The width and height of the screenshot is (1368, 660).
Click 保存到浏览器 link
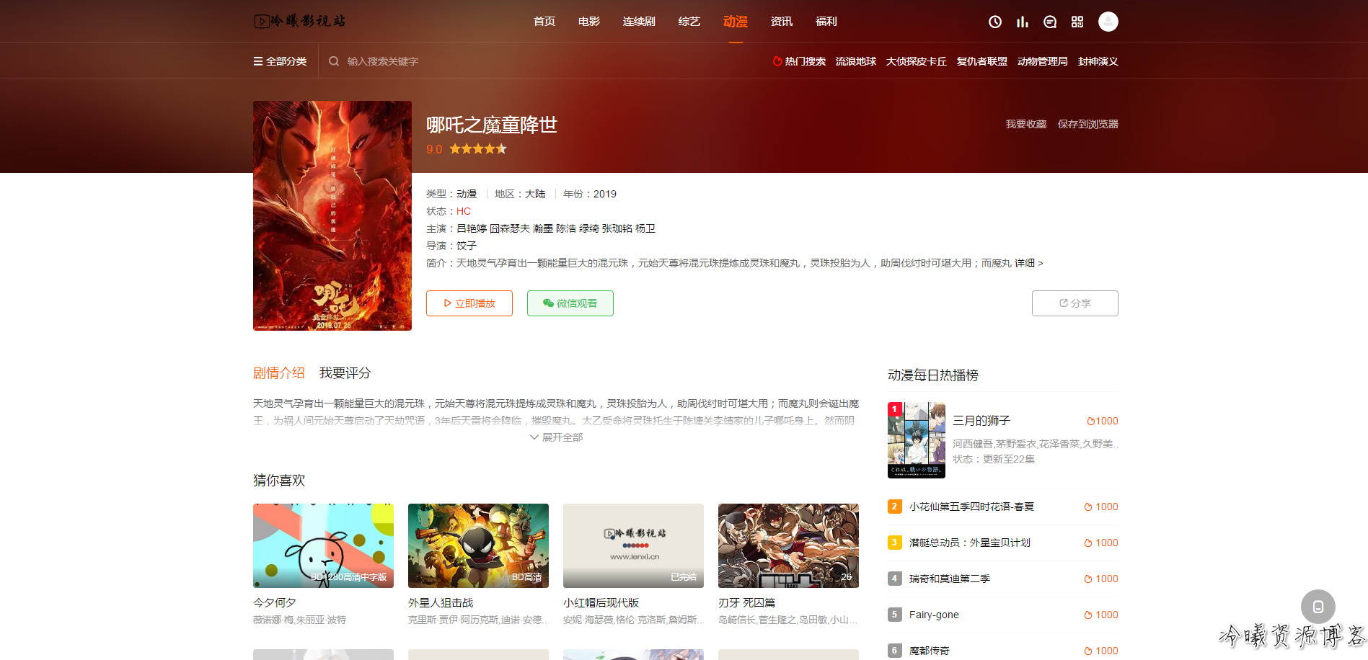[1088, 124]
